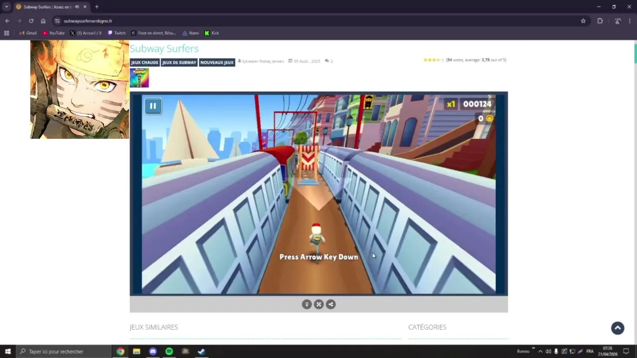Open the Windows Start menu
637x358 pixels.
tap(7, 352)
